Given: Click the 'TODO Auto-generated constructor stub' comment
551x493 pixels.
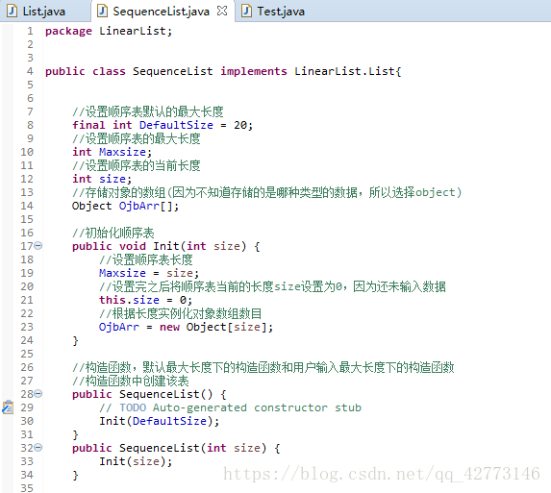Looking at the screenshot, I should tap(240, 407).
